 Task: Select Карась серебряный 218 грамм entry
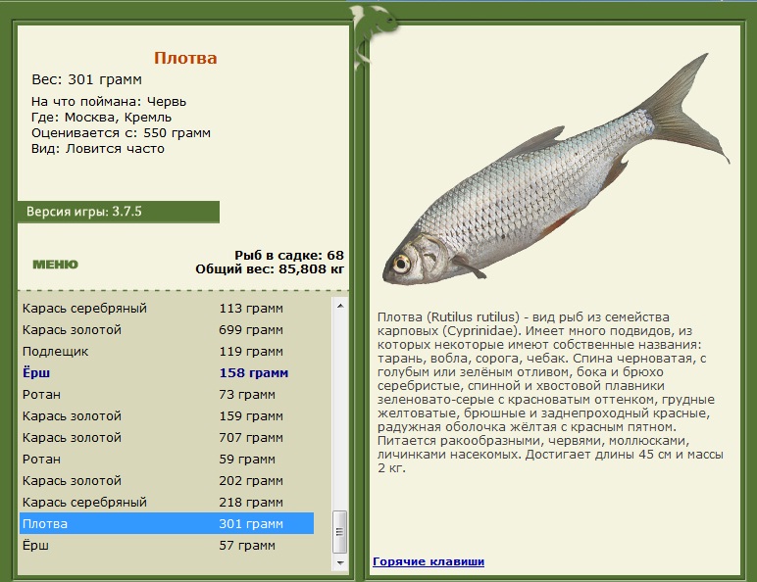tap(167, 503)
